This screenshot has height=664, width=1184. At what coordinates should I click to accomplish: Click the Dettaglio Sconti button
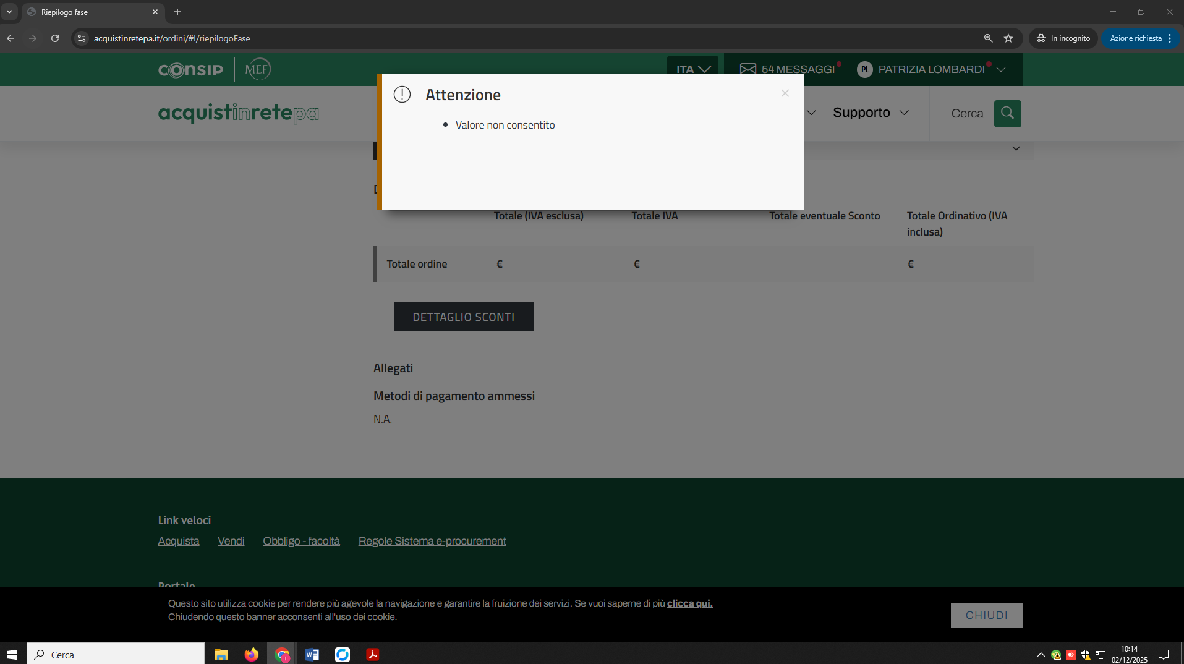(x=463, y=317)
